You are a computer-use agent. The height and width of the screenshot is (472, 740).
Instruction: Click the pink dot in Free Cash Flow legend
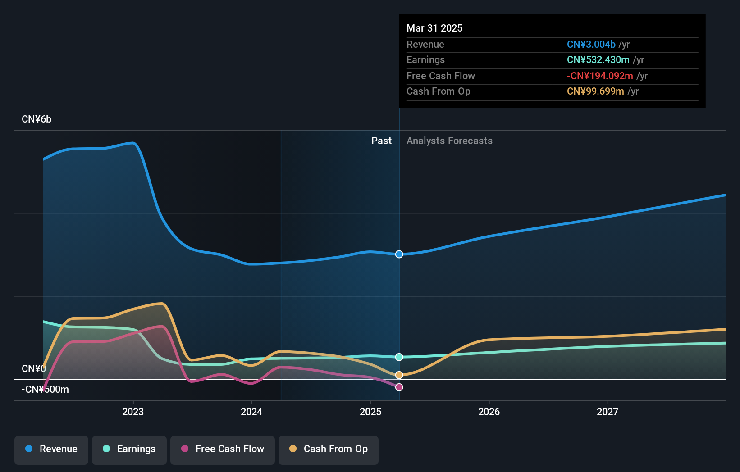tap(185, 449)
